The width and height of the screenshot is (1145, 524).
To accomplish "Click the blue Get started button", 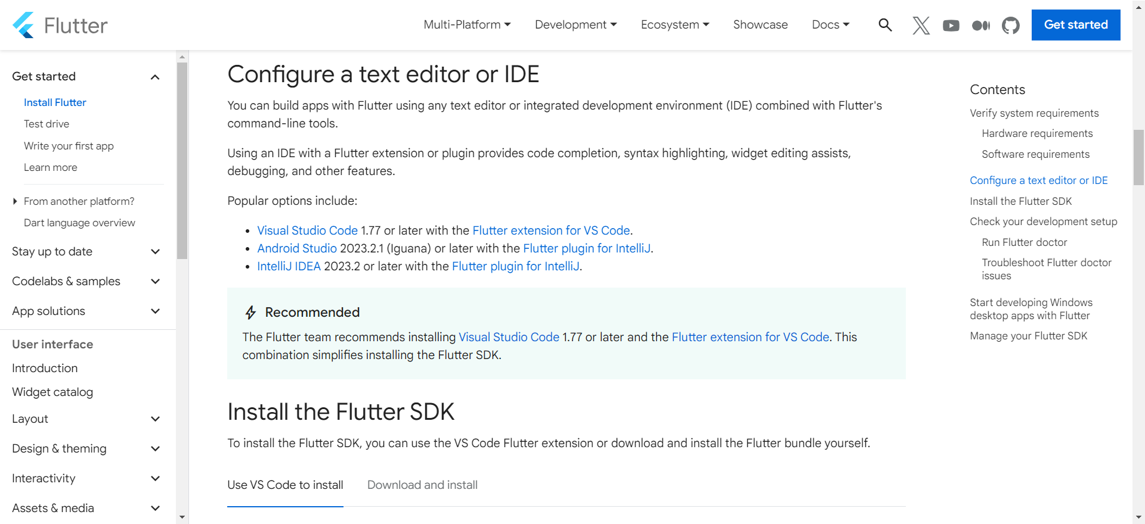I will (x=1075, y=25).
